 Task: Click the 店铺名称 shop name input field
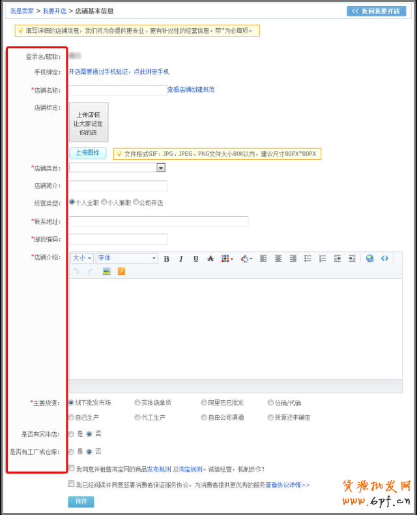(118, 90)
